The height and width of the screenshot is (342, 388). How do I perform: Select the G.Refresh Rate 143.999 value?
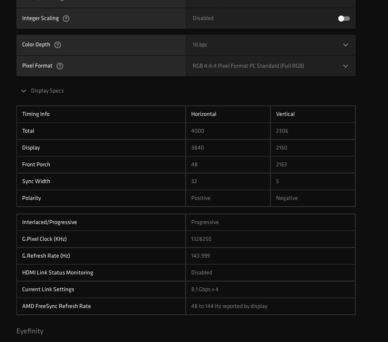(x=200, y=256)
